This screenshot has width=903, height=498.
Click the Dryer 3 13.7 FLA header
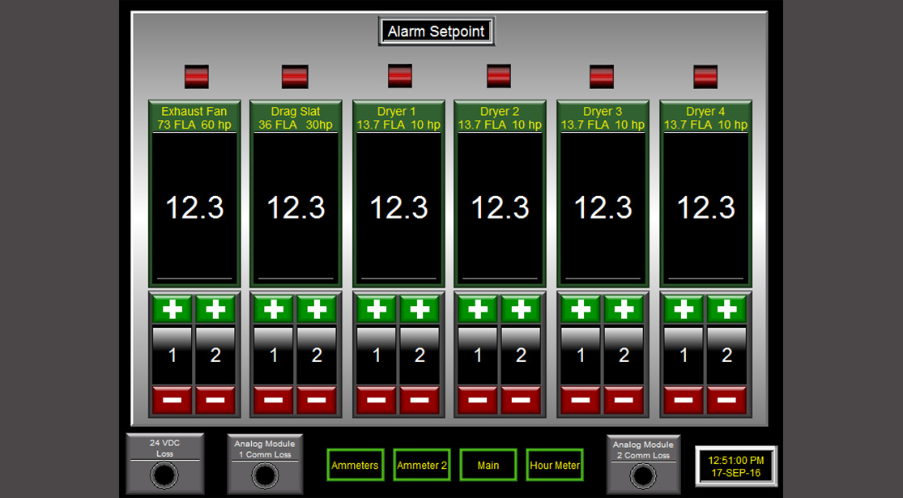pos(603,117)
